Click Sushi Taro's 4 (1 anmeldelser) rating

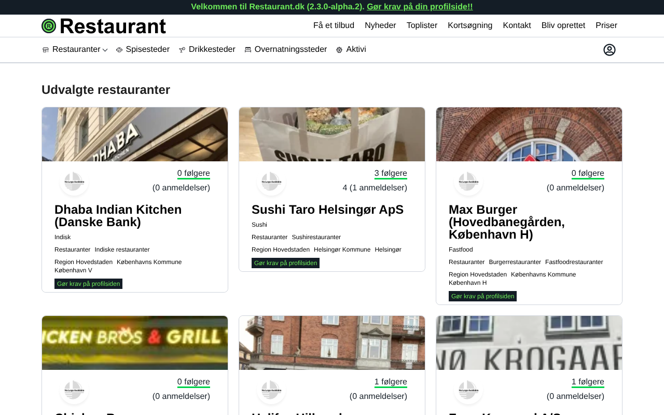375,188
